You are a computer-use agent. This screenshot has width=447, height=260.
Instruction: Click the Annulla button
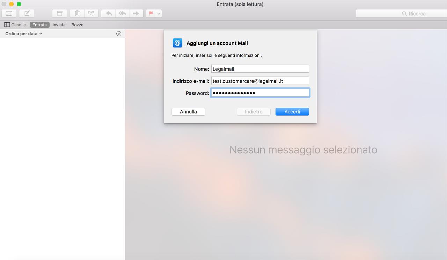coord(188,112)
